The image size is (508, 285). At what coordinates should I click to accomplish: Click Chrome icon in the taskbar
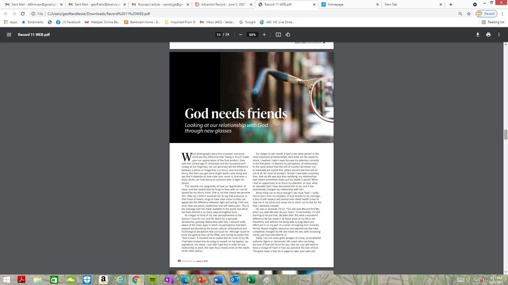(x=136, y=280)
